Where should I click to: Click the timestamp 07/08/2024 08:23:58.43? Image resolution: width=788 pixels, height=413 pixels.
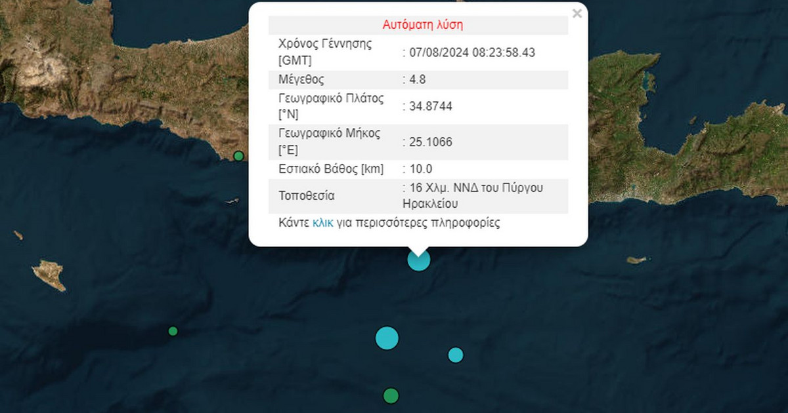pyautogui.click(x=471, y=52)
